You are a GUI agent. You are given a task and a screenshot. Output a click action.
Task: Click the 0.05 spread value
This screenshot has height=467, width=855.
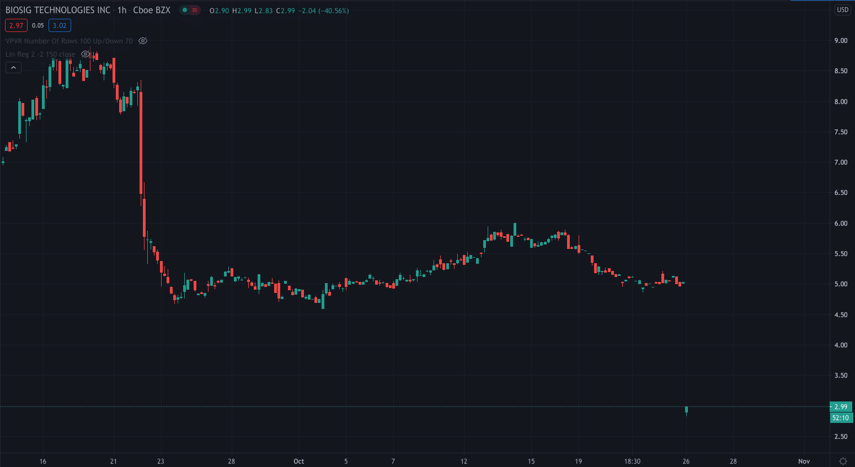[x=38, y=25]
